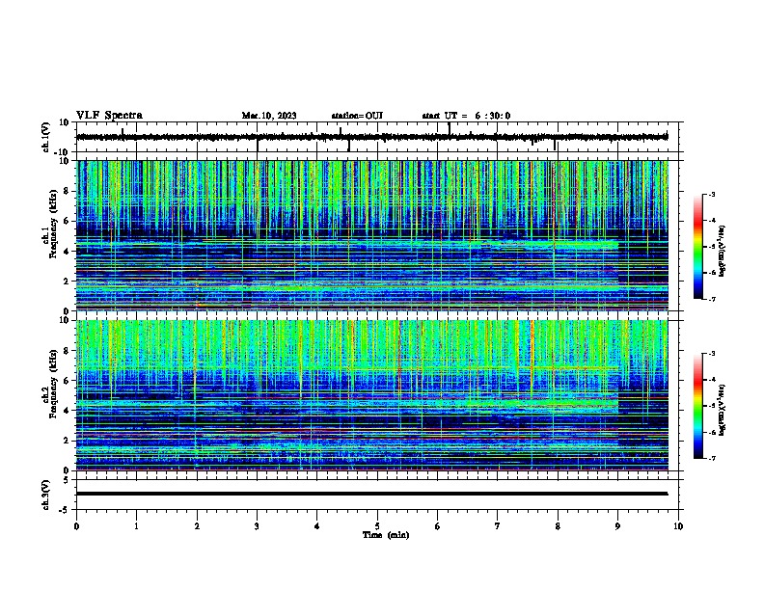Click time-axis tick label "3"
Screen dimensions: 764x590
[257, 526]
